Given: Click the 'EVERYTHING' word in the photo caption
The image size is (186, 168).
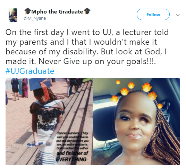Looking at the screenshot, I should pos(71,159).
